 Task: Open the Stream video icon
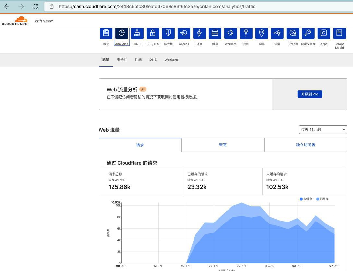click(x=293, y=33)
